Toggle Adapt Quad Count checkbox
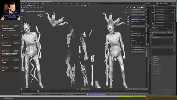The image size is (177, 100). click(131, 22)
